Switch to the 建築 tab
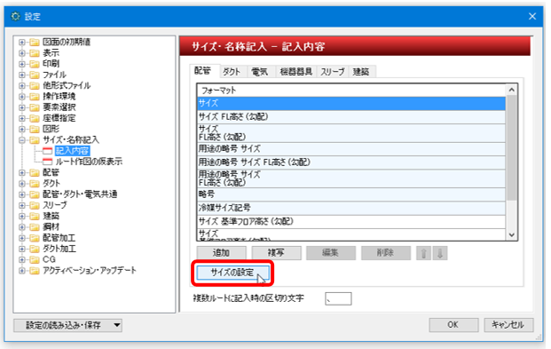The width and height of the screenshot is (551, 349). point(362,72)
